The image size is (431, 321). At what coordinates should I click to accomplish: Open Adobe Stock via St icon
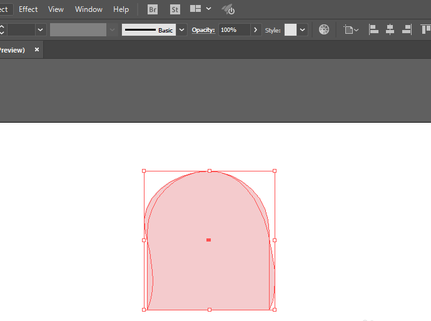tap(175, 9)
